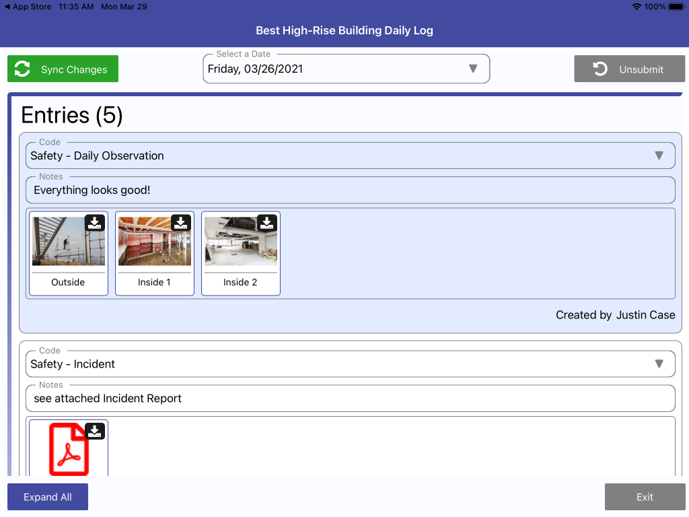689x517 pixels.
Task: Click the 'Safety - Incident' code text
Action: (73, 364)
